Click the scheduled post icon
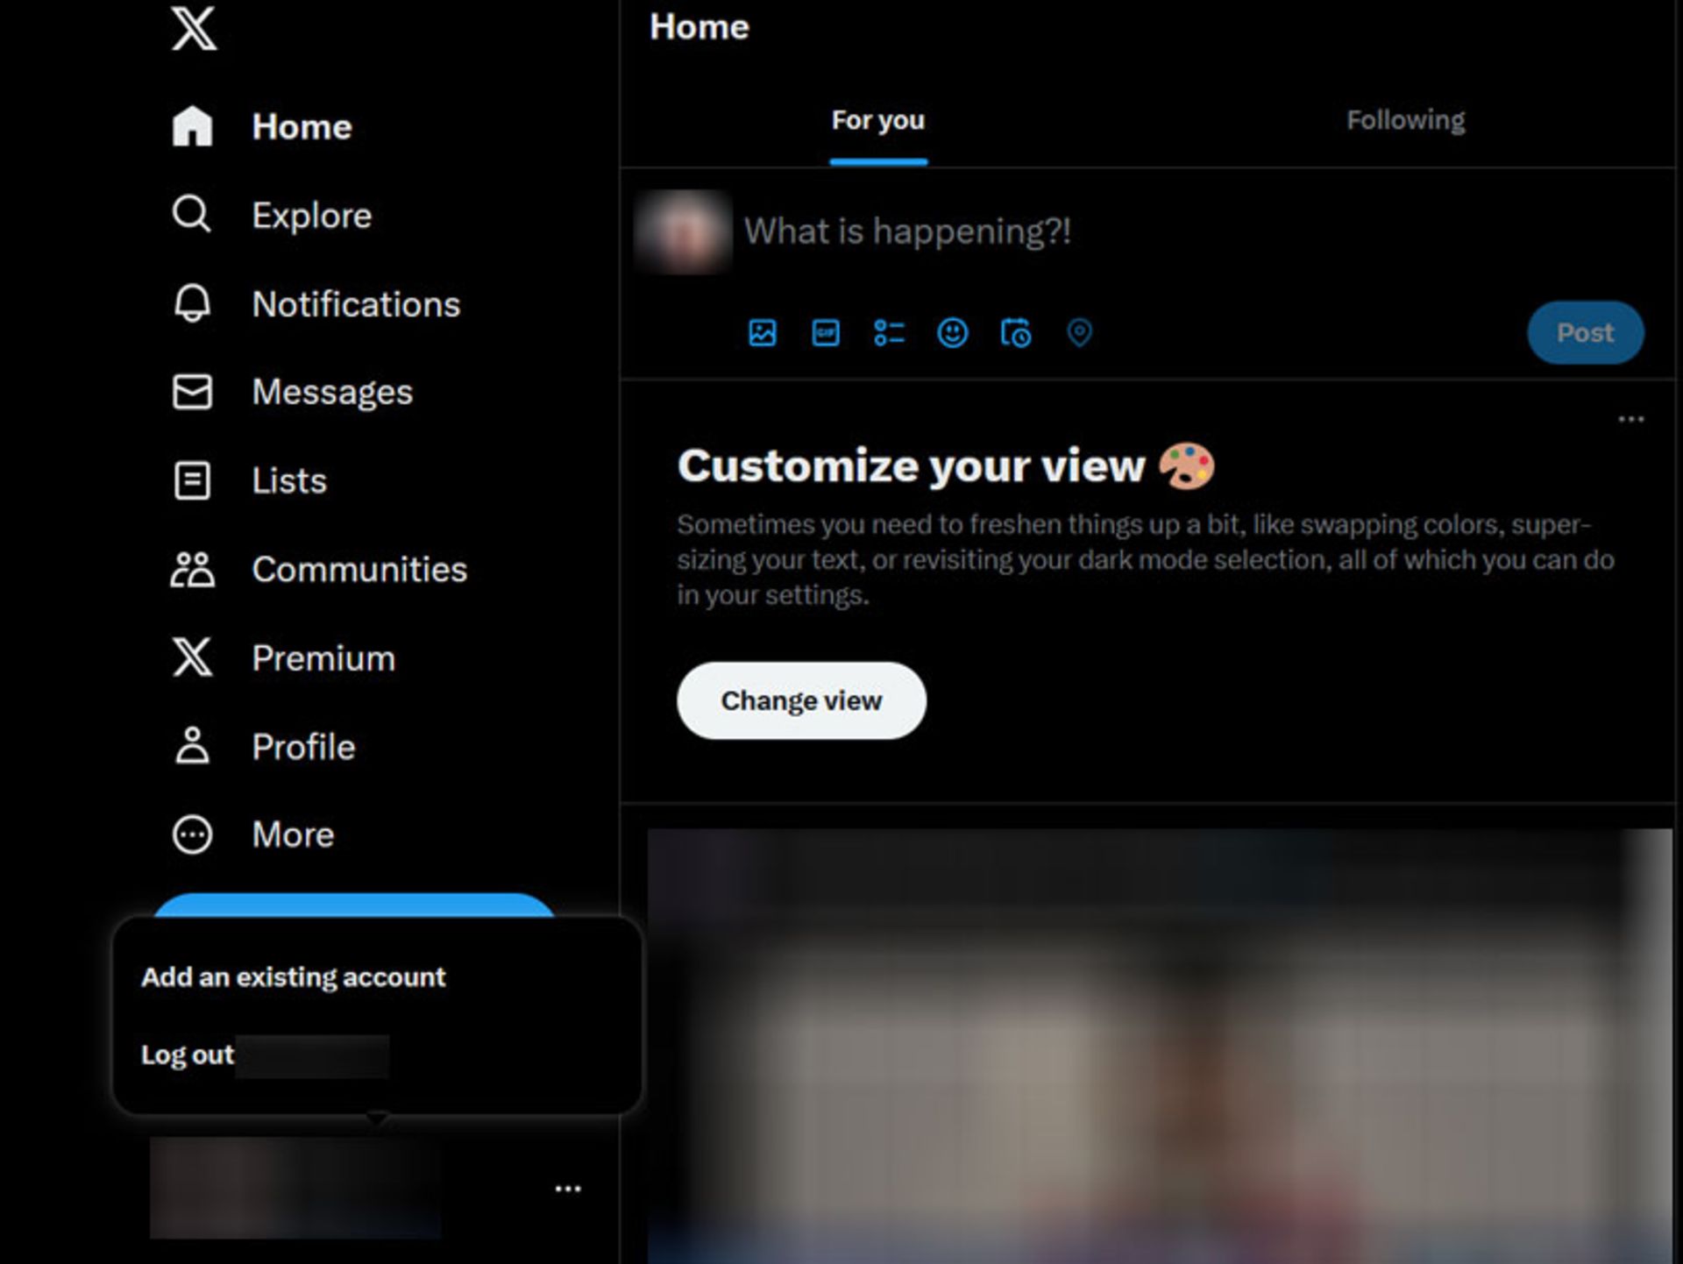Screen dimensions: 1683x1264 tap(1017, 333)
